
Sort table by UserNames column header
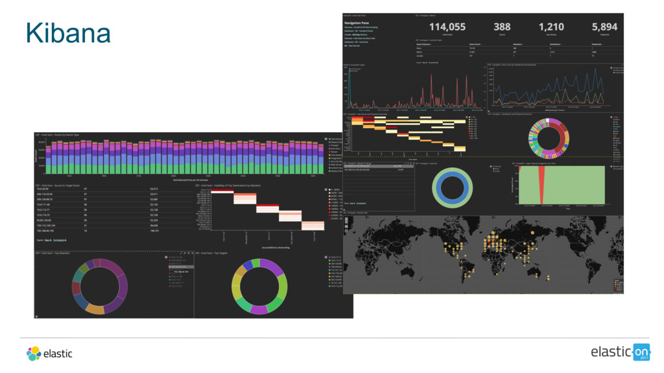[555, 44]
